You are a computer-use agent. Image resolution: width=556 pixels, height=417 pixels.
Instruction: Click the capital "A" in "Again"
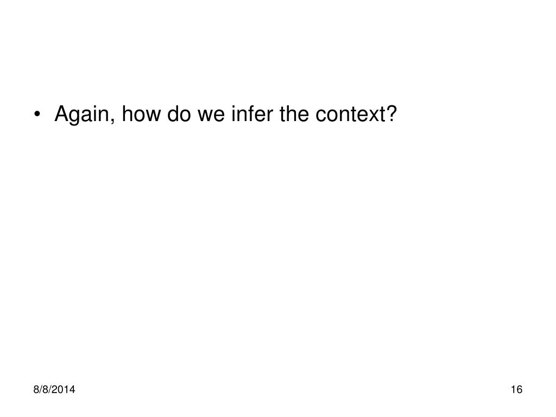tap(62, 113)
